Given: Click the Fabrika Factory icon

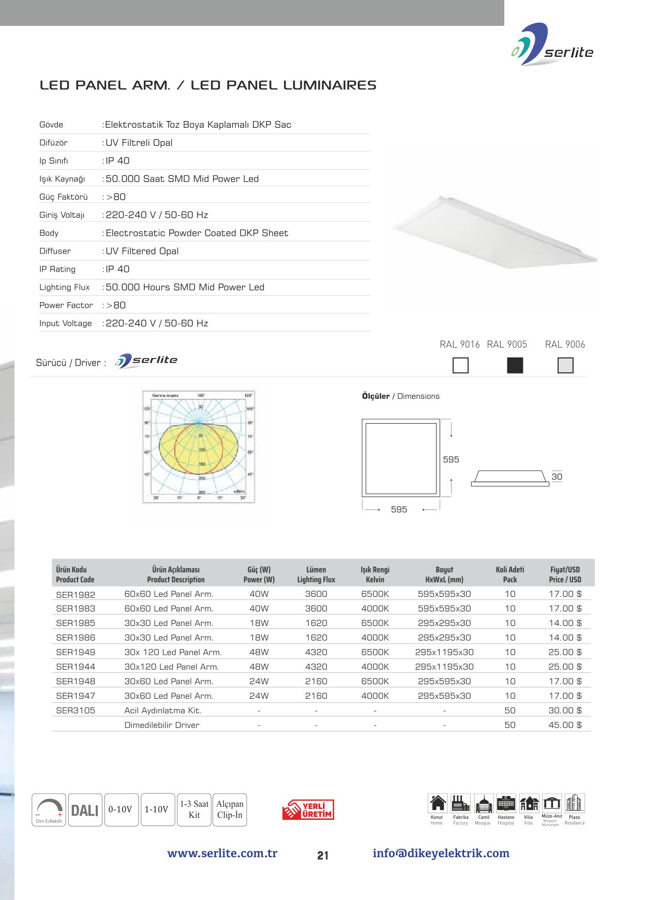Looking at the screenshot, I should pos(460,803).
